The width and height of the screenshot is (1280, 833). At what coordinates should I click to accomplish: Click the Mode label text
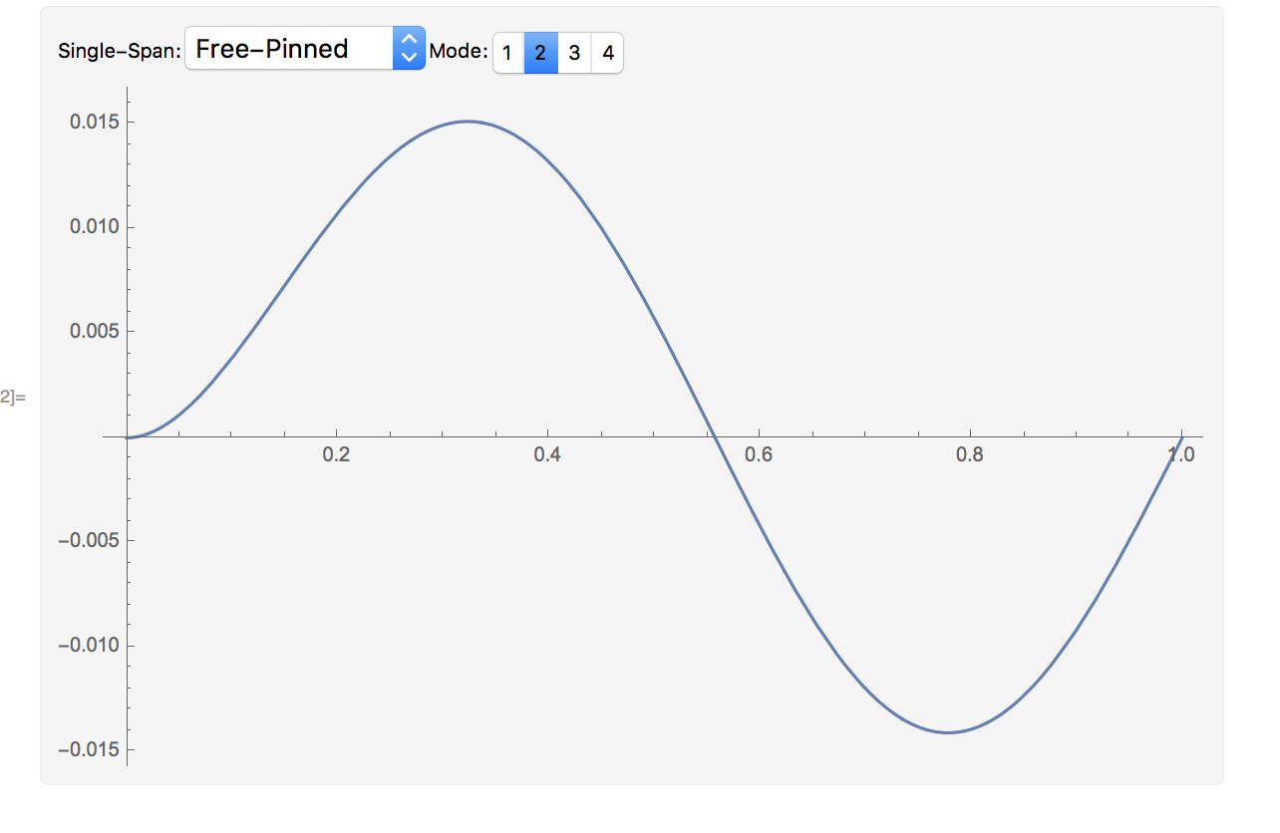(459, 51)
